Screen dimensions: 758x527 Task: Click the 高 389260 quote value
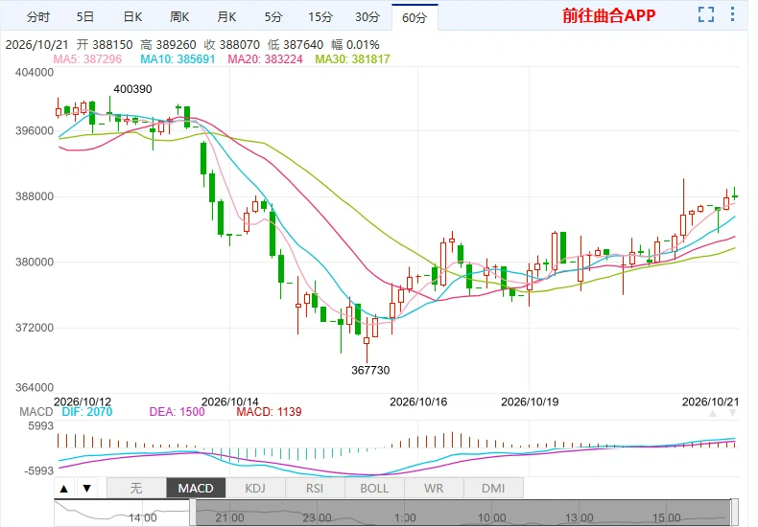(x=168, y=45)
